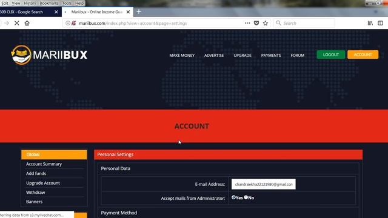Open the View menu
Screen dimensions: 388x218
tap(16, 3)
